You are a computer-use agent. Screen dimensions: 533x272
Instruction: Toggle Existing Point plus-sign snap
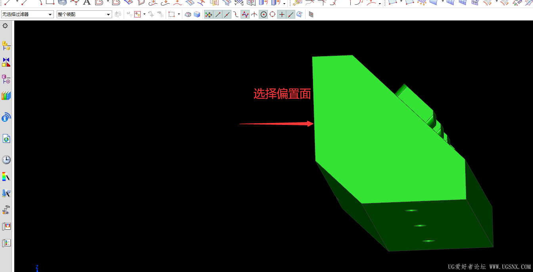click(x=282, y=15)
